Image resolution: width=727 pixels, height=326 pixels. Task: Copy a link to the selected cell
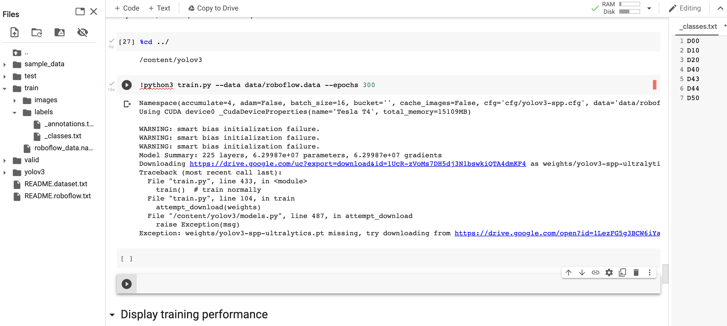(x=596, y=272)
